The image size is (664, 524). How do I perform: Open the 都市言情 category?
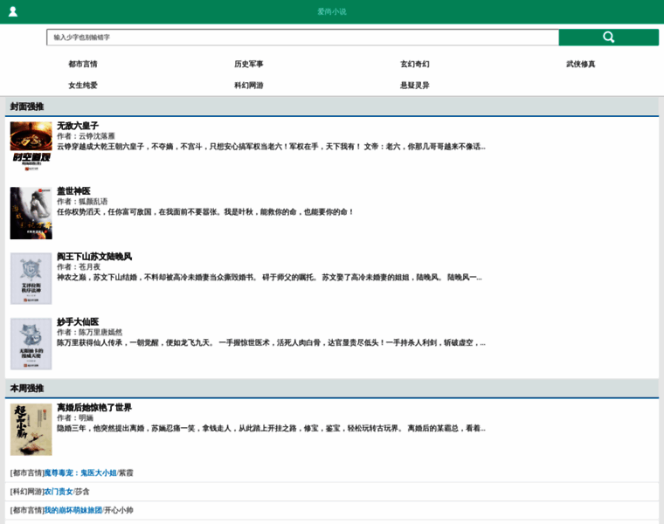click(x=83, y=64)
